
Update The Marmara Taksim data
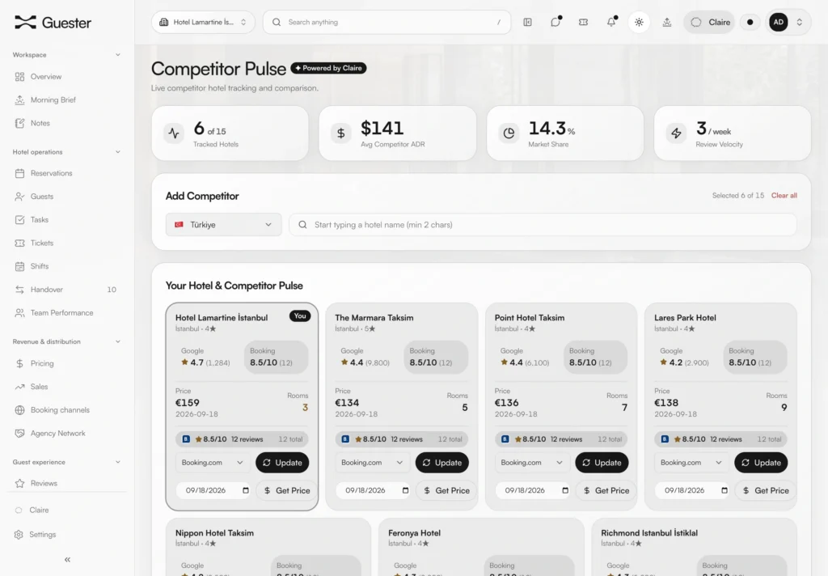[442, 463]
